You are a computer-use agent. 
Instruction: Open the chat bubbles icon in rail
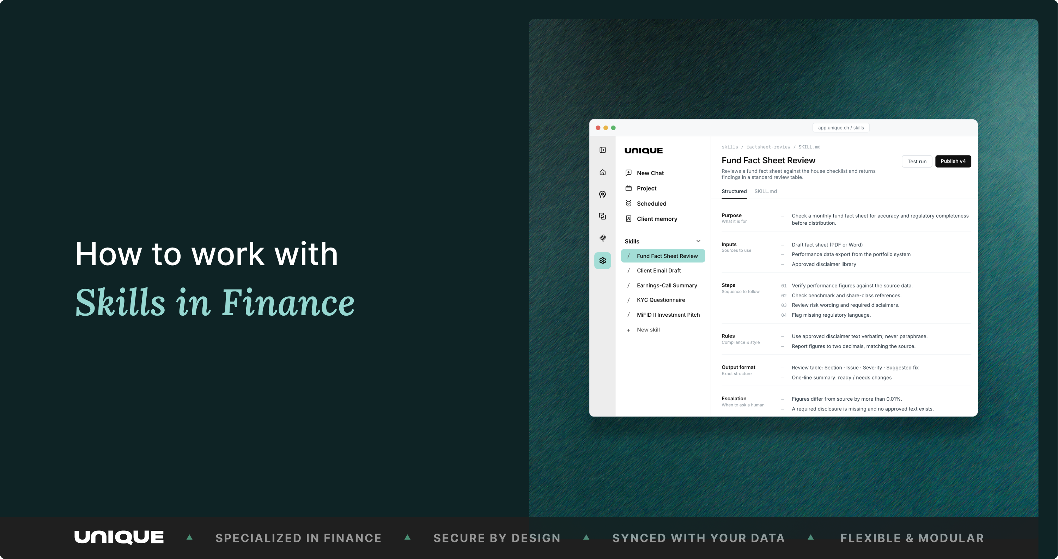click(x=602, y=216)
